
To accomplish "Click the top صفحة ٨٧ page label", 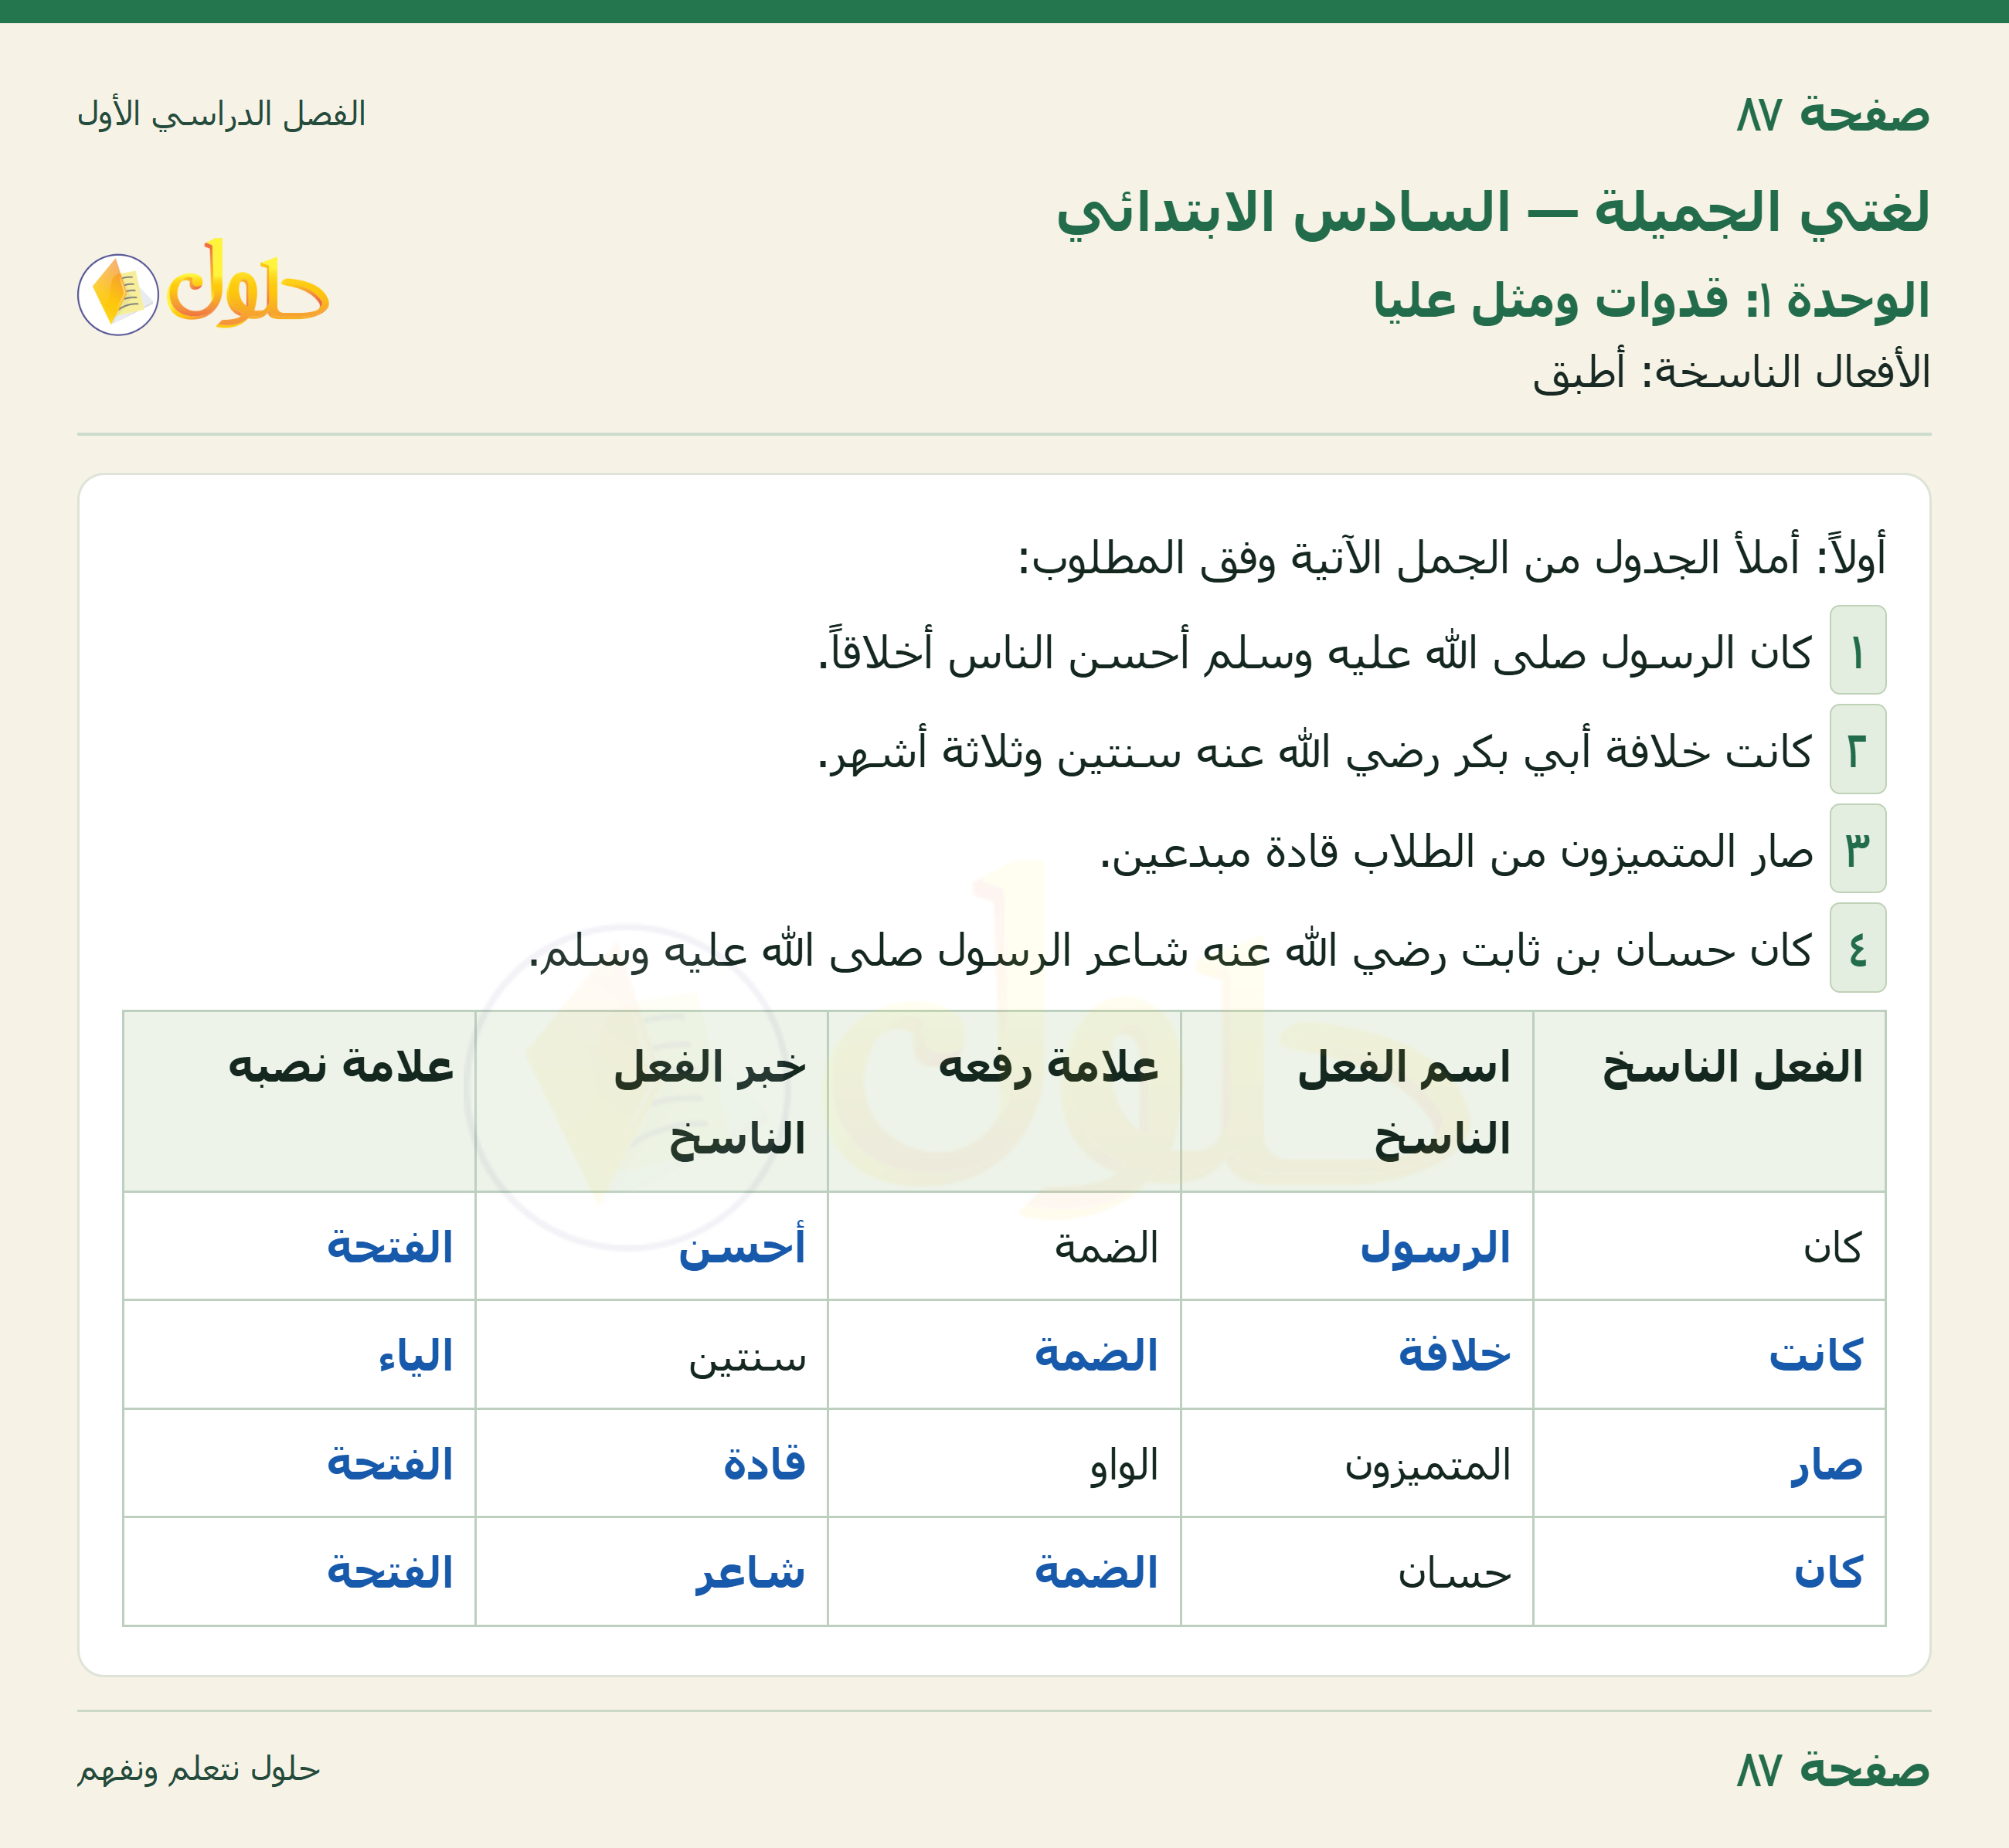I will 1833,113.
